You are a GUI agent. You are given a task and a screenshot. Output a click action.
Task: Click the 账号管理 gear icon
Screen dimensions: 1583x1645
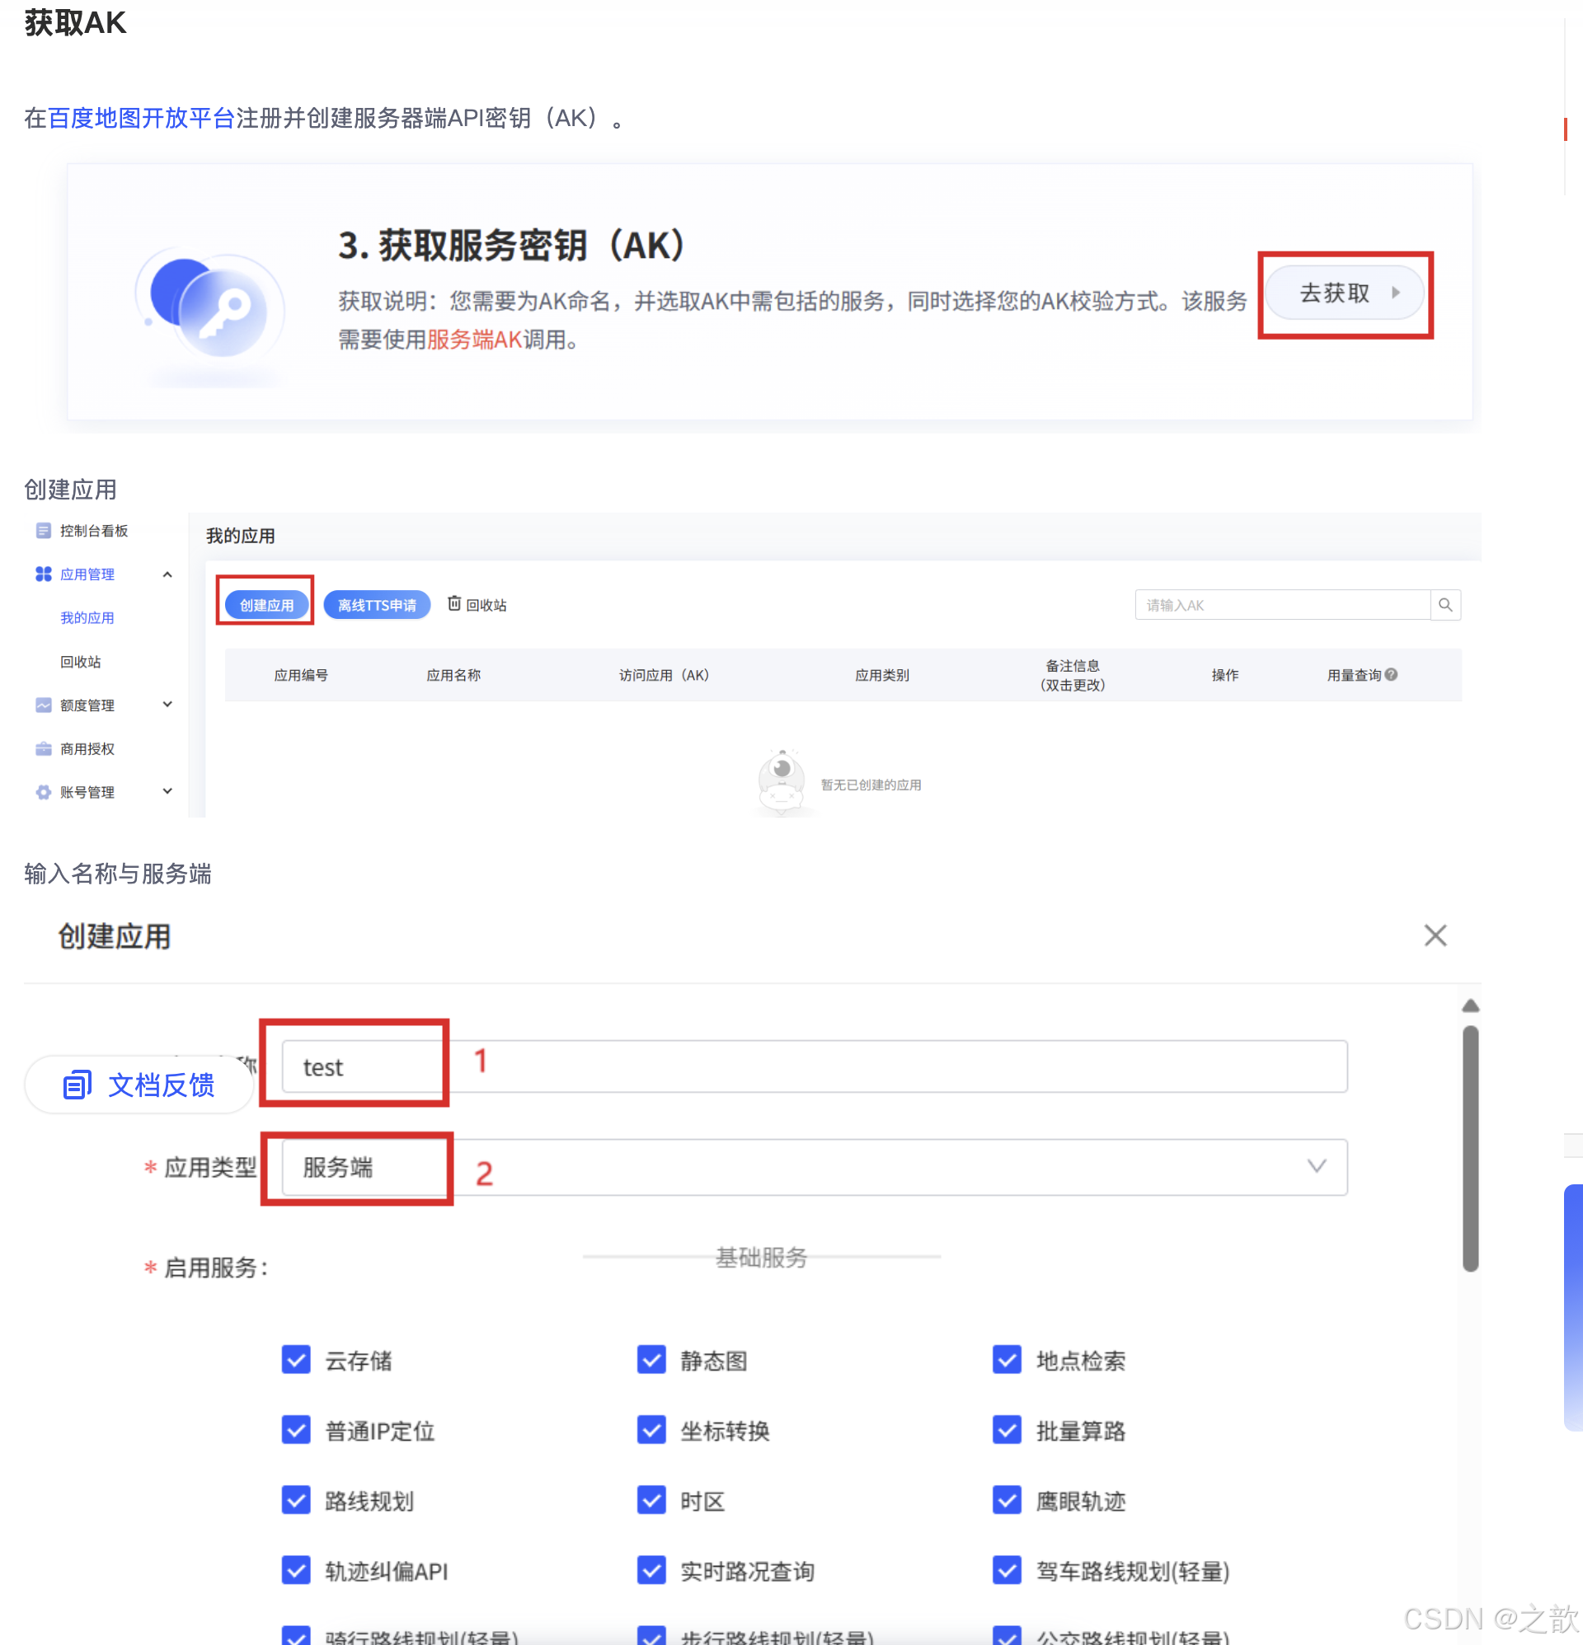pos(44,792)
